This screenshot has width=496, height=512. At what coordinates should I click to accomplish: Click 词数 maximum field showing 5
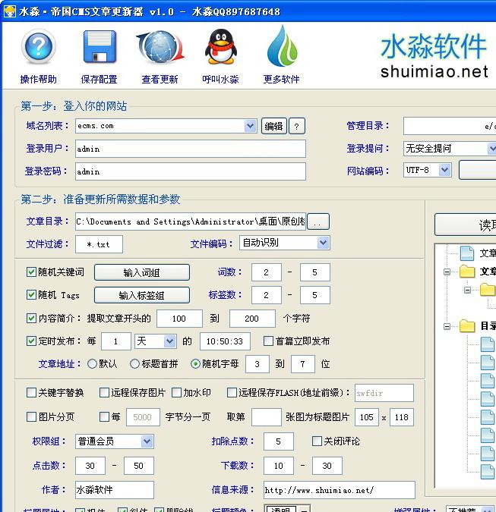click(x=314, y=272)
